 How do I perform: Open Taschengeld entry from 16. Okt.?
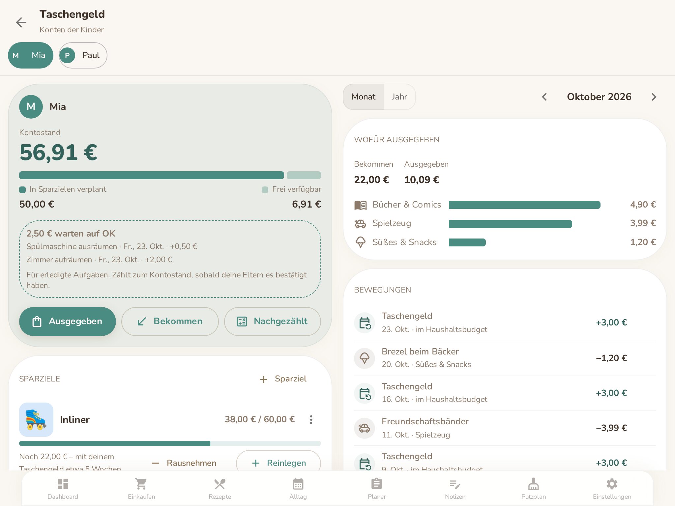[x=505, y=393]
